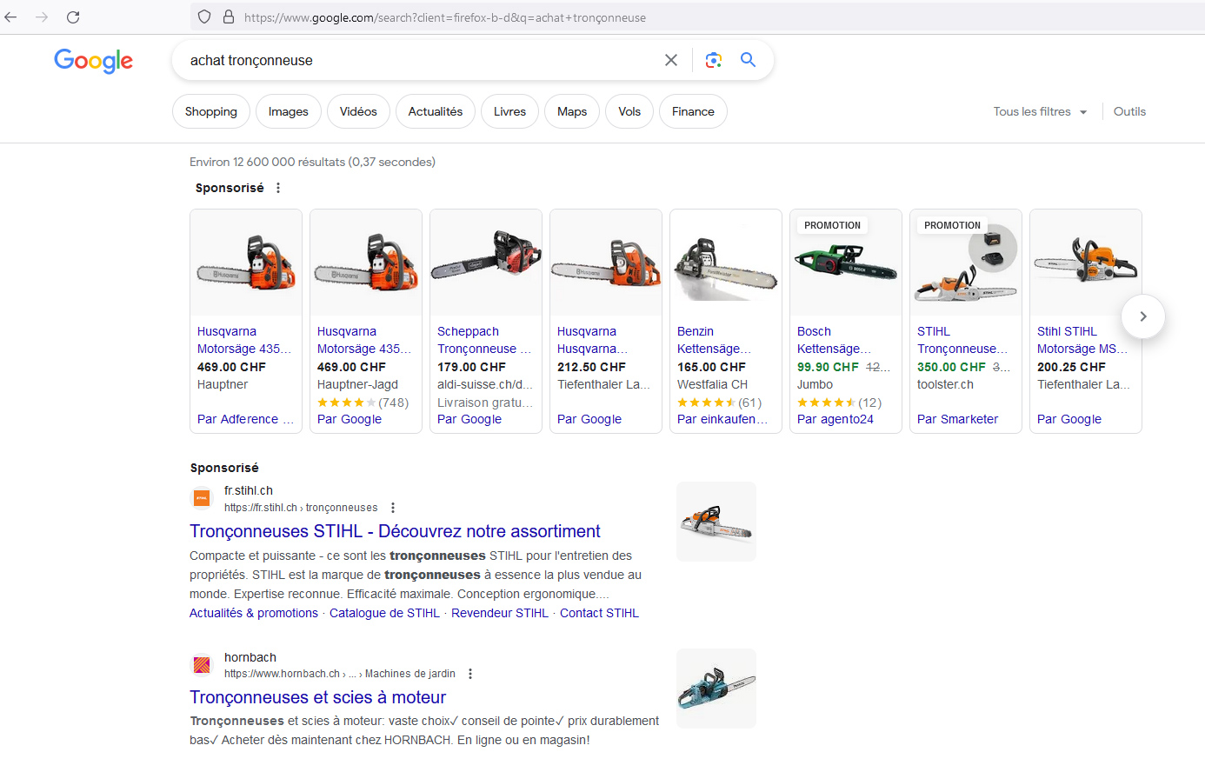Open the tracking protection shield icon
This screenshot has width=1205, height=772.
[204, 17]
